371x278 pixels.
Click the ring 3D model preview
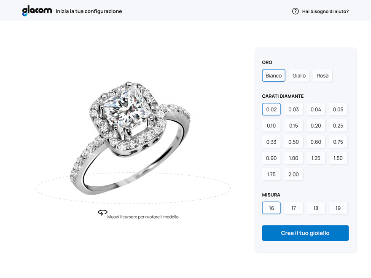pos(130,138)
